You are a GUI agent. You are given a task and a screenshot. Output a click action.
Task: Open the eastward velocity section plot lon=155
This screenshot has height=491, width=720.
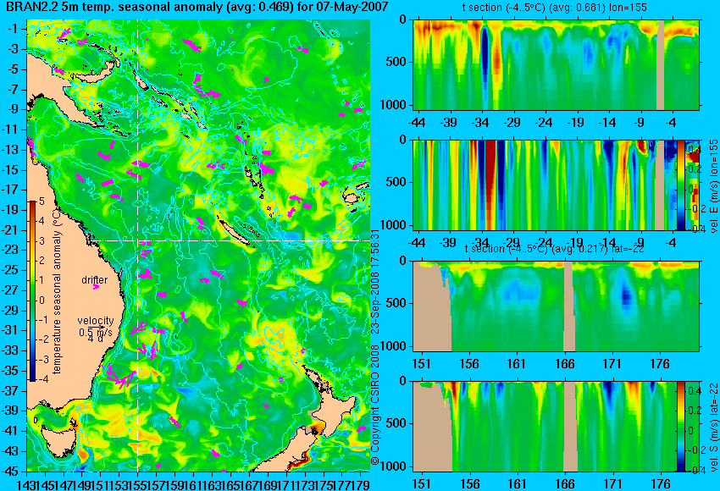tap(545, 185)
